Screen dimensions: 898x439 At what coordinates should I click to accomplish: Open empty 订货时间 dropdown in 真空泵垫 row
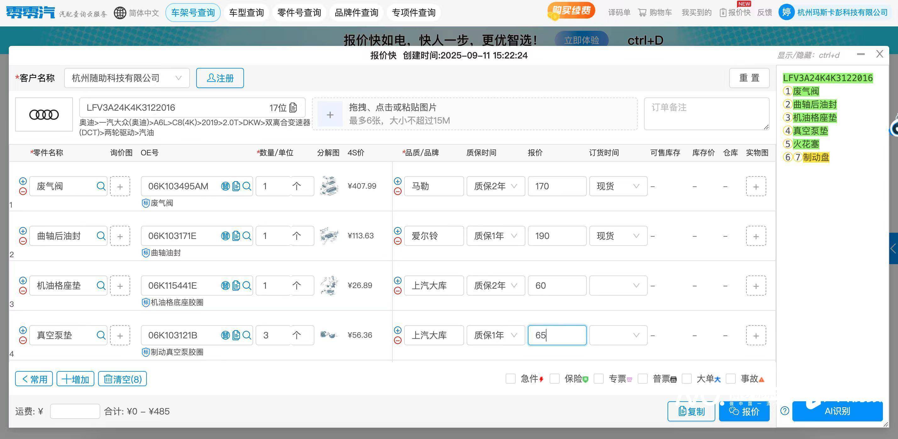click(618, 336)
